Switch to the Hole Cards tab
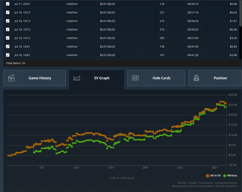The width and height of the screenshot is (242, 192). pos(156,78)
